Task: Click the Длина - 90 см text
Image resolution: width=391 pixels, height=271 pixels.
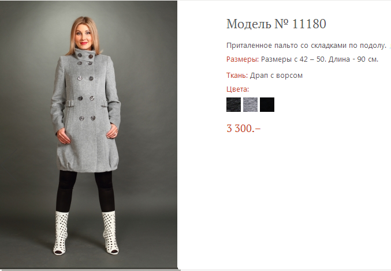Action: pos(353,59)
